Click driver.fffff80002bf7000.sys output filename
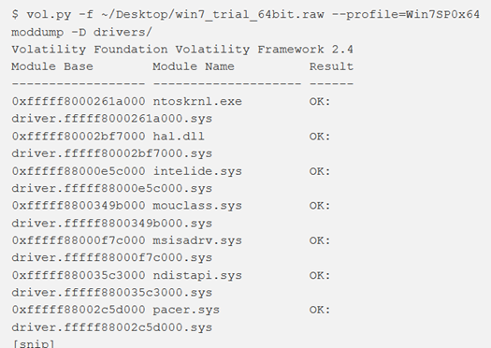The width and height of the screenshot is (491, 348). tap(112, 153)
